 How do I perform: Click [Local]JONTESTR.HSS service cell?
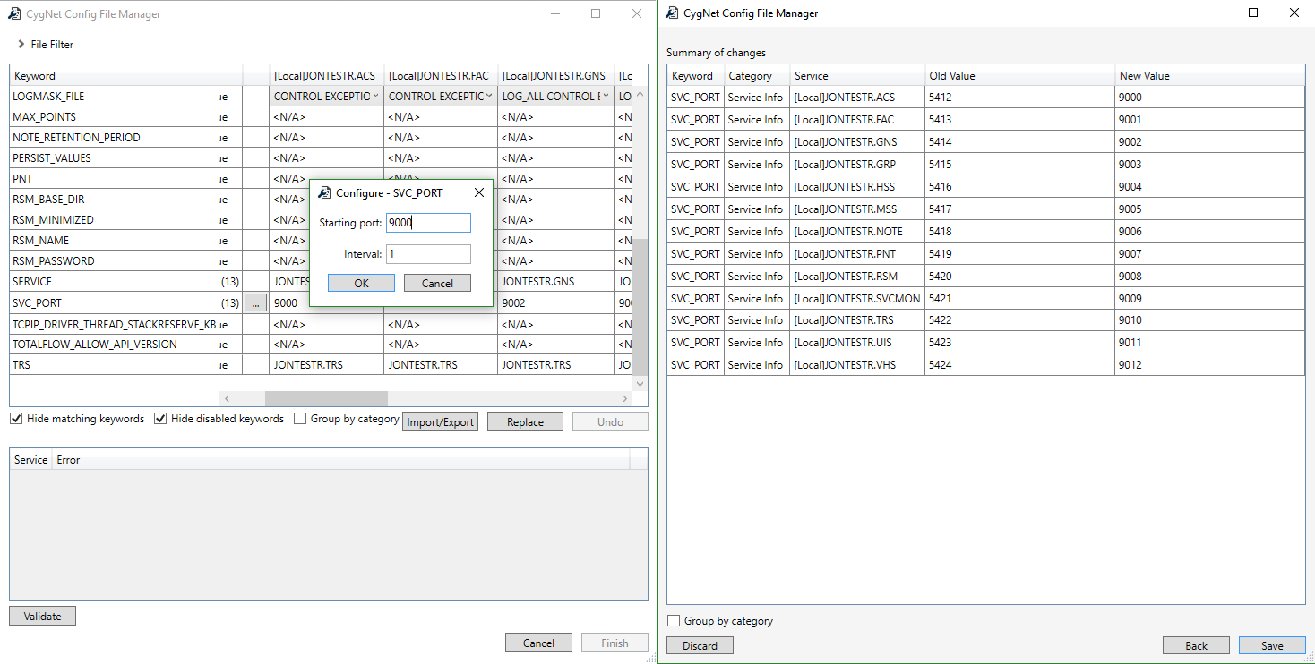click(x=857, y=187)
